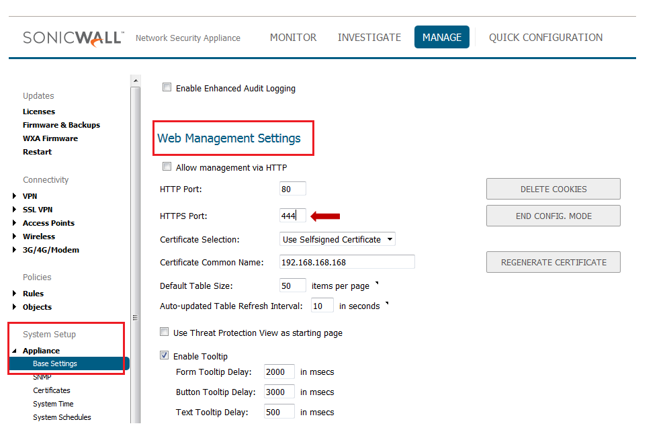Click the Wireless menu label
Screen dimensions: 667x432
pyautogui.click(x=39, y=236)
